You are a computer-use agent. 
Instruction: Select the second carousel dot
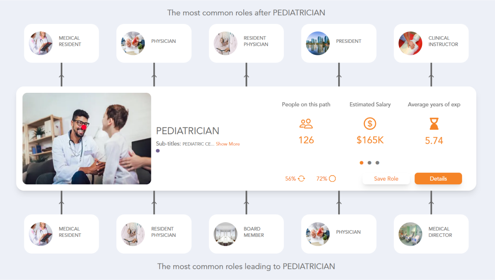pyautogui.click(x=370, y=162)
